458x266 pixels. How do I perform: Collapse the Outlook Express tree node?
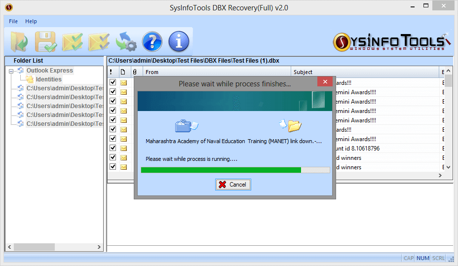(x=11, y=71)
